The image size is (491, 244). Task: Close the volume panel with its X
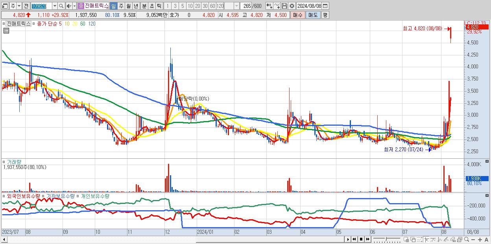(x=488, y=161)
